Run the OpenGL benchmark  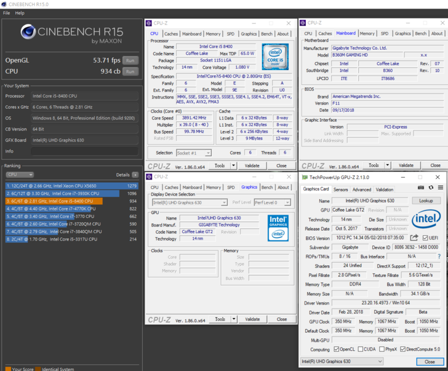point(130,60)
